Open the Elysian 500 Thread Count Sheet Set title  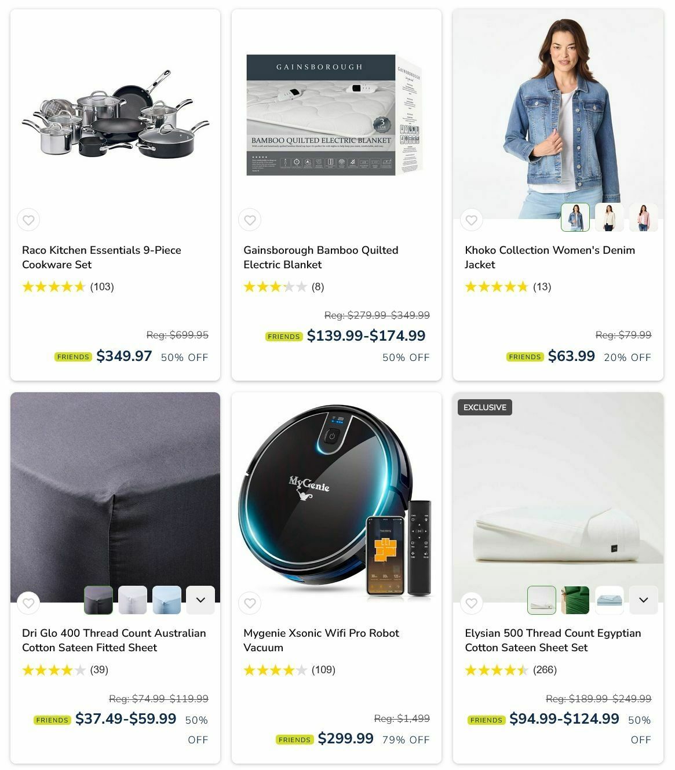[x=553, y=640]
